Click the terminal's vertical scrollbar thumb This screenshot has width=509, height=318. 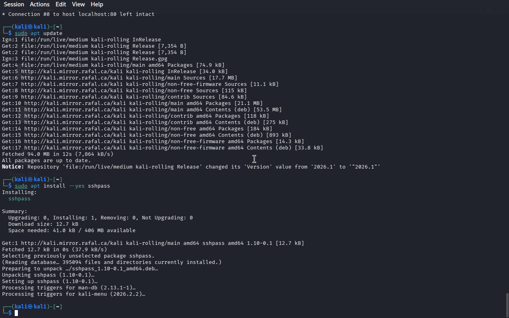tap(507, 305)
